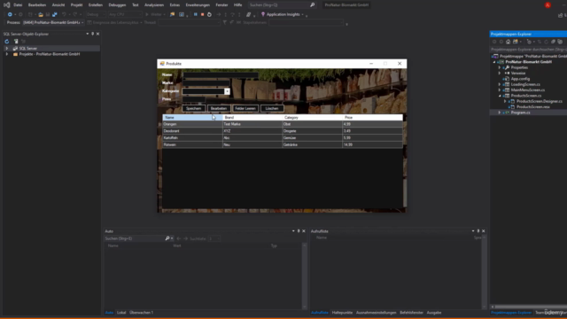Open SQL Server-Objekt-Explorer window options dropdown
567x319 pixels.
click(87, 34)
